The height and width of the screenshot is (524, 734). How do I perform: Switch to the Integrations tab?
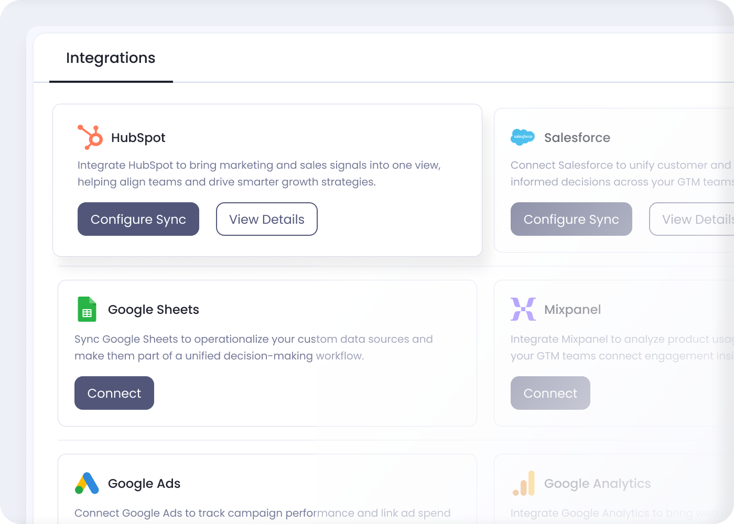[111, 58]
